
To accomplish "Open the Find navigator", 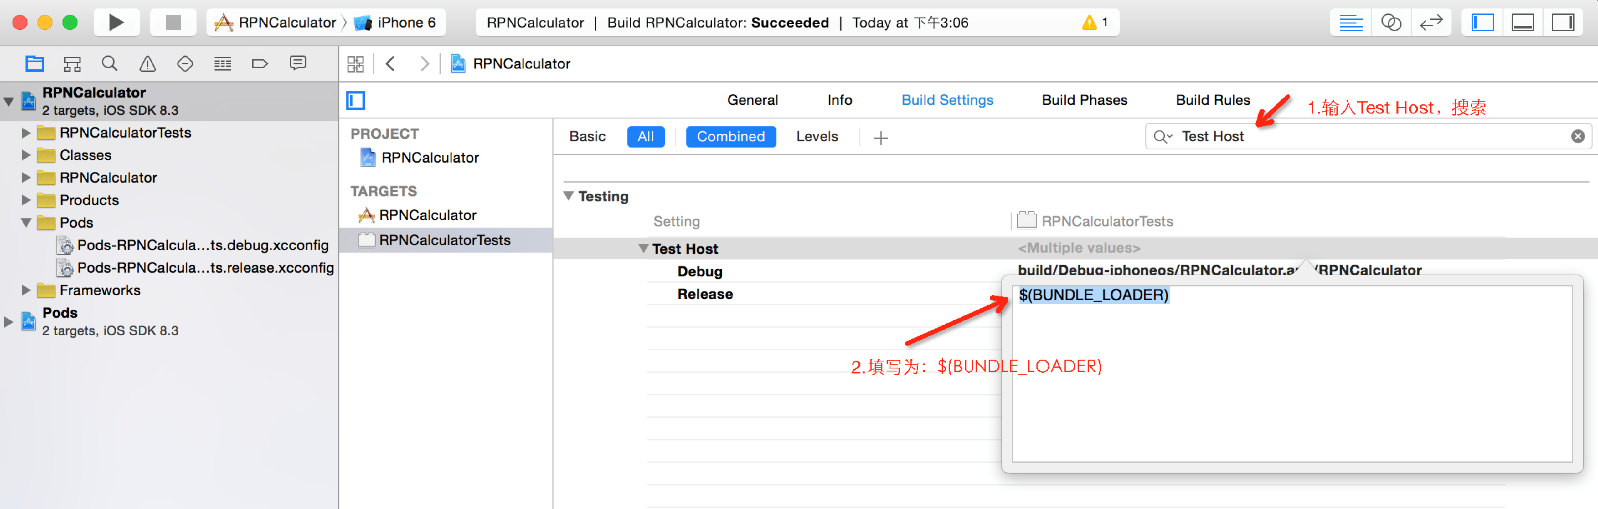I will tap(110, 63).
